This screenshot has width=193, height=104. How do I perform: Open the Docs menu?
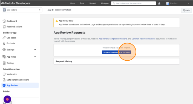coord(73,3)
